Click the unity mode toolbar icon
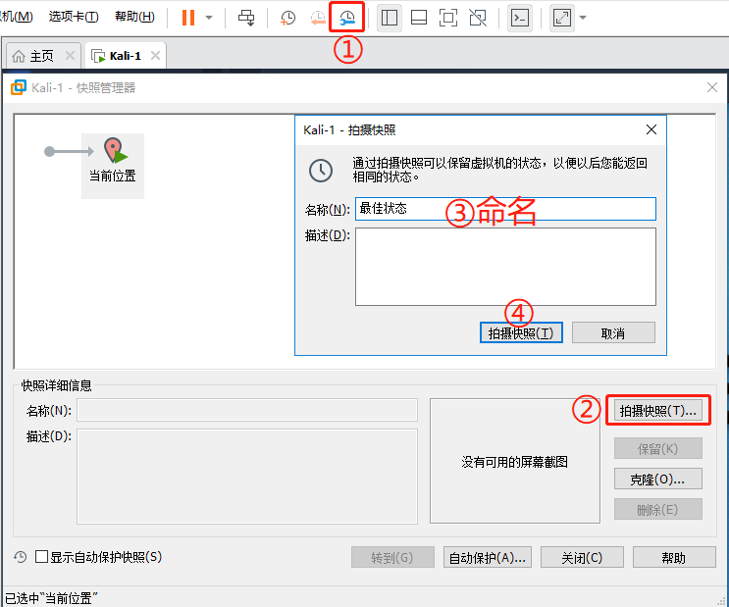The width and height of the screenshot is (729, 607). pos(478,18)
